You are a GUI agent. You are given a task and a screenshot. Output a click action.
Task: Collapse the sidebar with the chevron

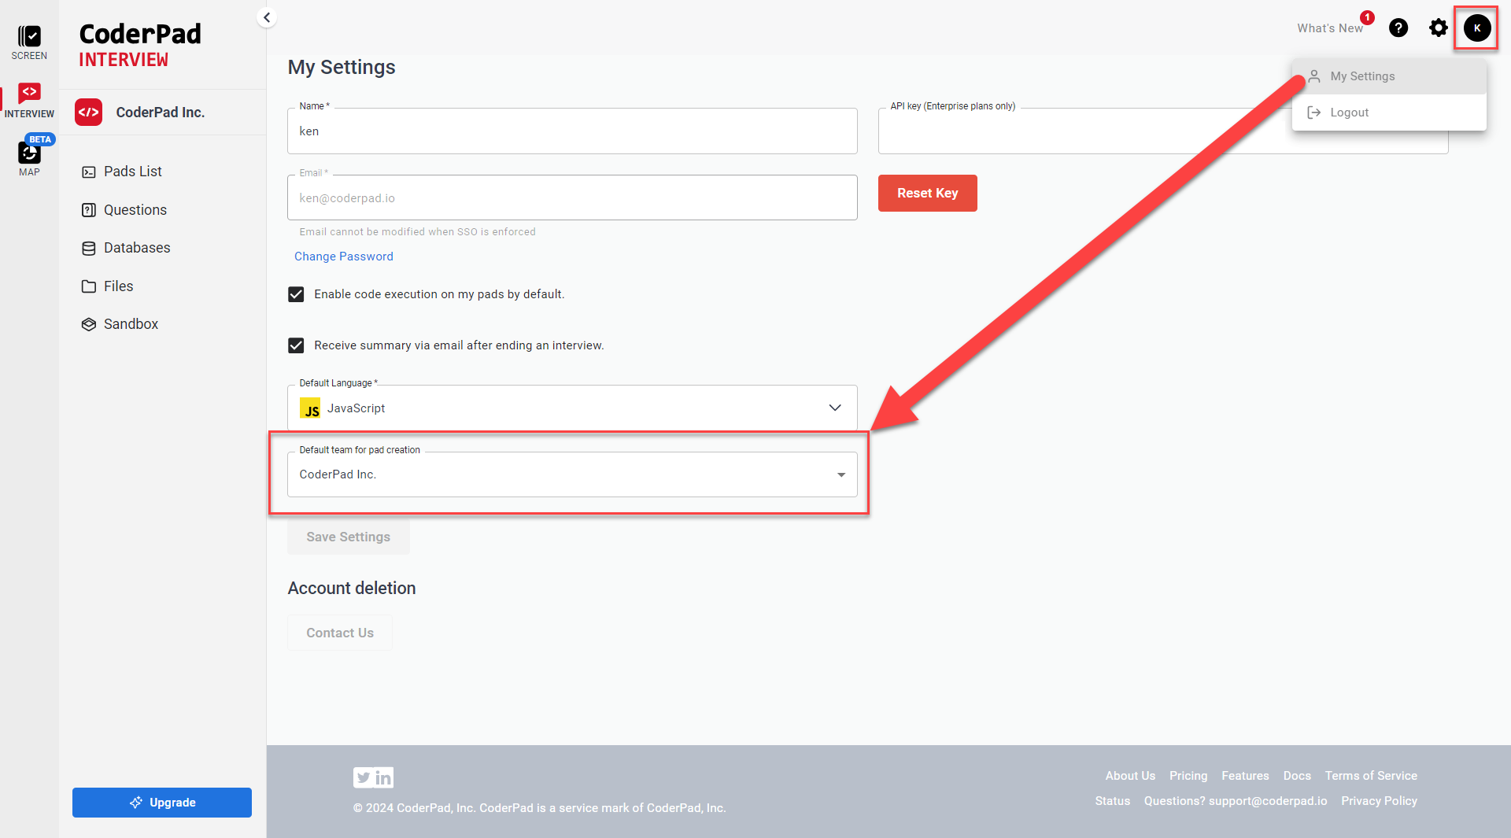pyautogui.click(x=267, y=17)
